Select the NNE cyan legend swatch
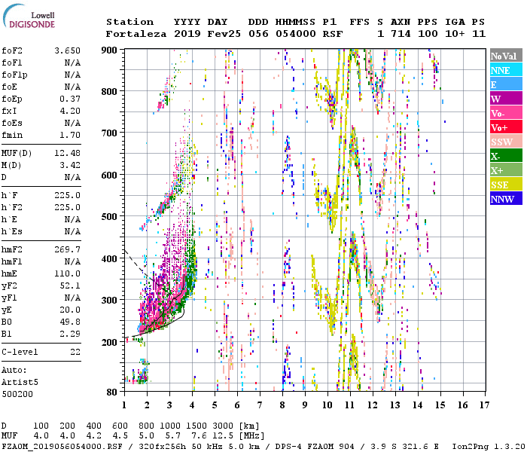The width and height of the screenshot is (527, 452). point(506,70)
